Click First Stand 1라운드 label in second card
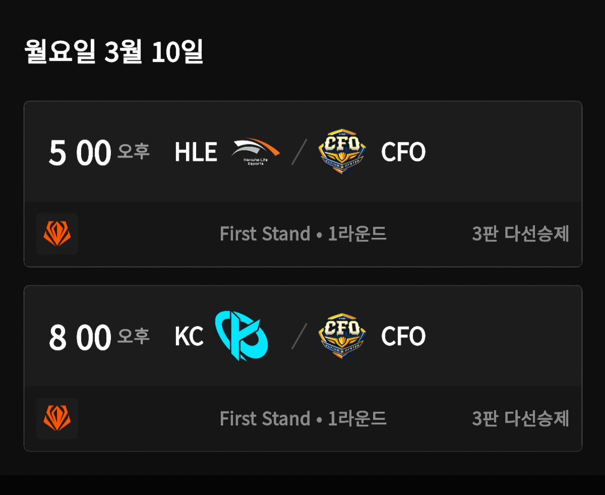The height and width of the screenshot is (495, 605). (302, 418)
